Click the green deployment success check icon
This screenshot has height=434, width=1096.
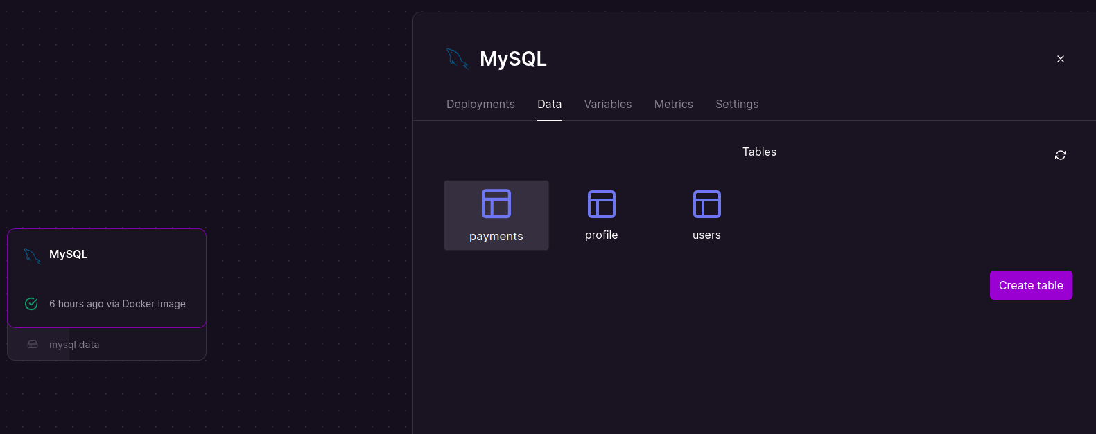(31, 304)
